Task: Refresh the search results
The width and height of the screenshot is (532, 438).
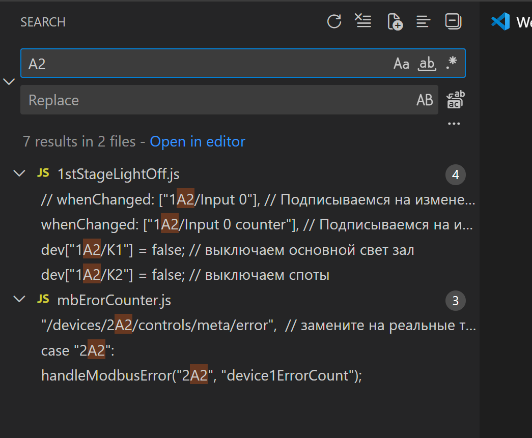Action: click(x=334, y=21)
